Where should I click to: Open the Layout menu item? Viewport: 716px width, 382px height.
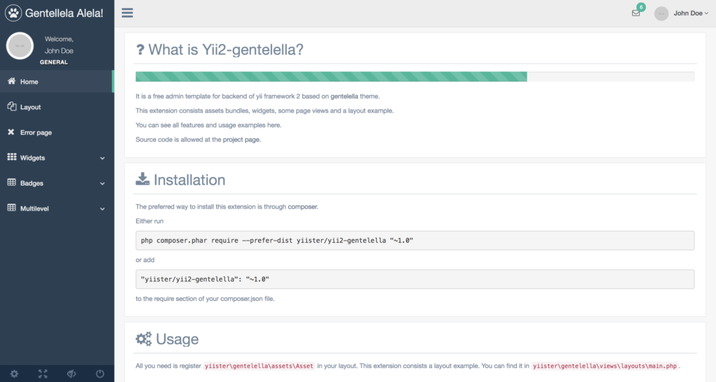pos(30,107)
